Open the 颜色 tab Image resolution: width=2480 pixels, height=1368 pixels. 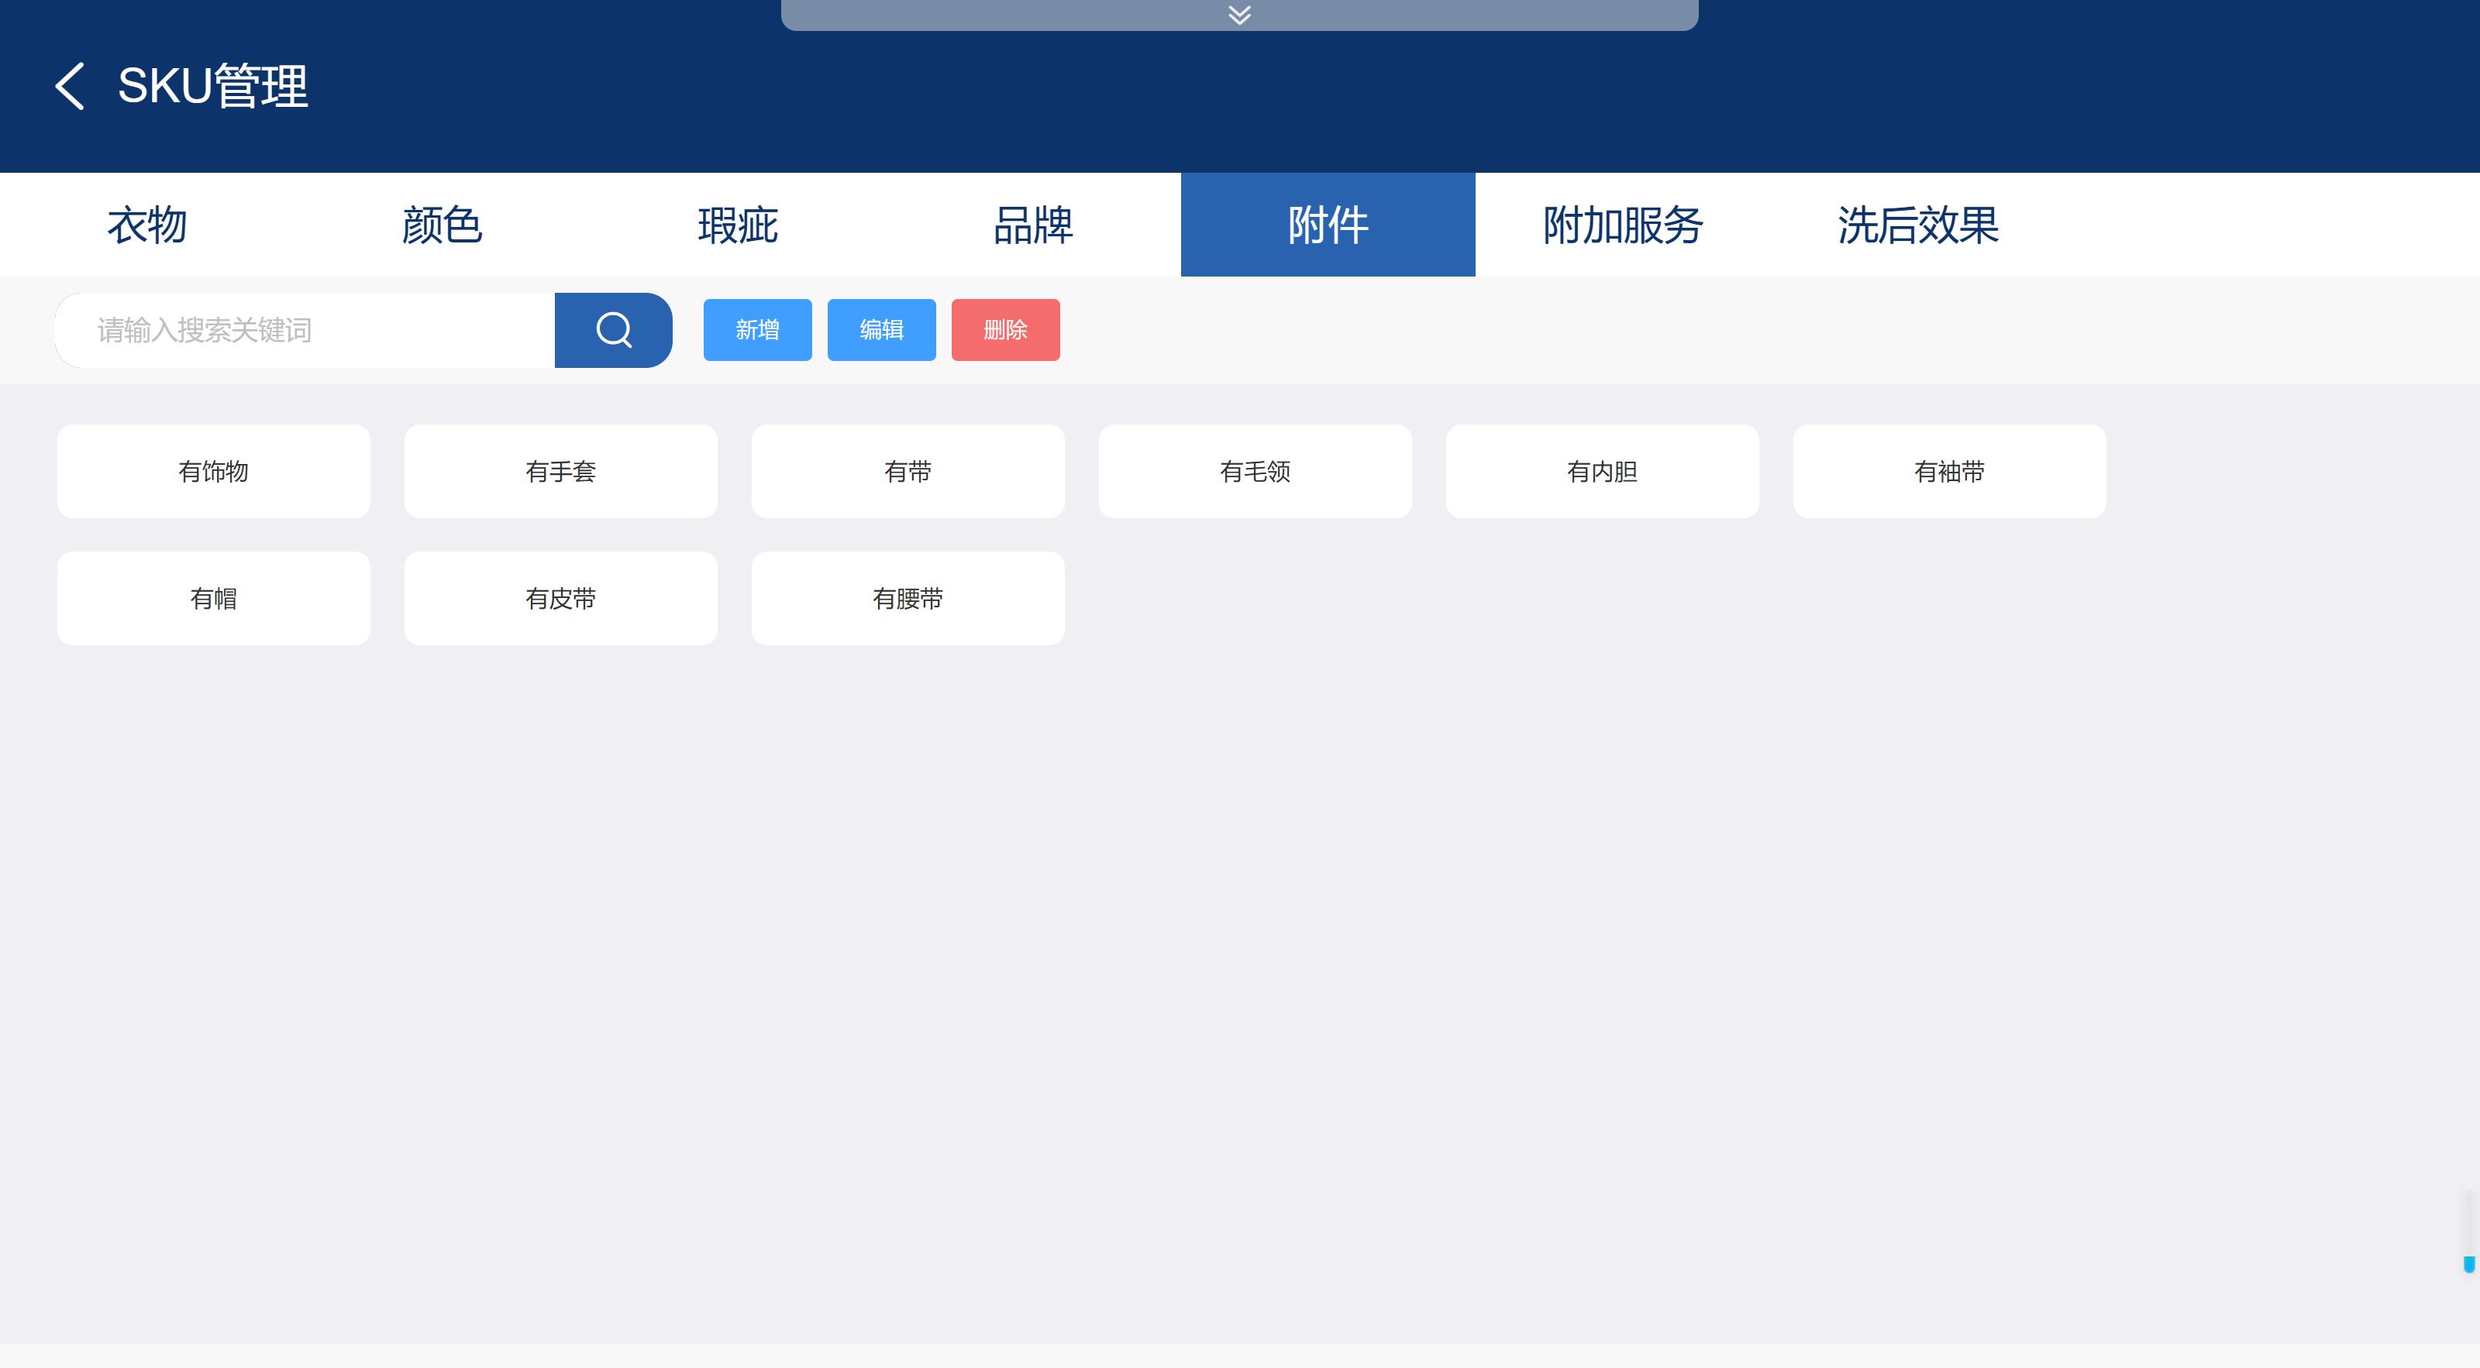[x=442, y=225]
